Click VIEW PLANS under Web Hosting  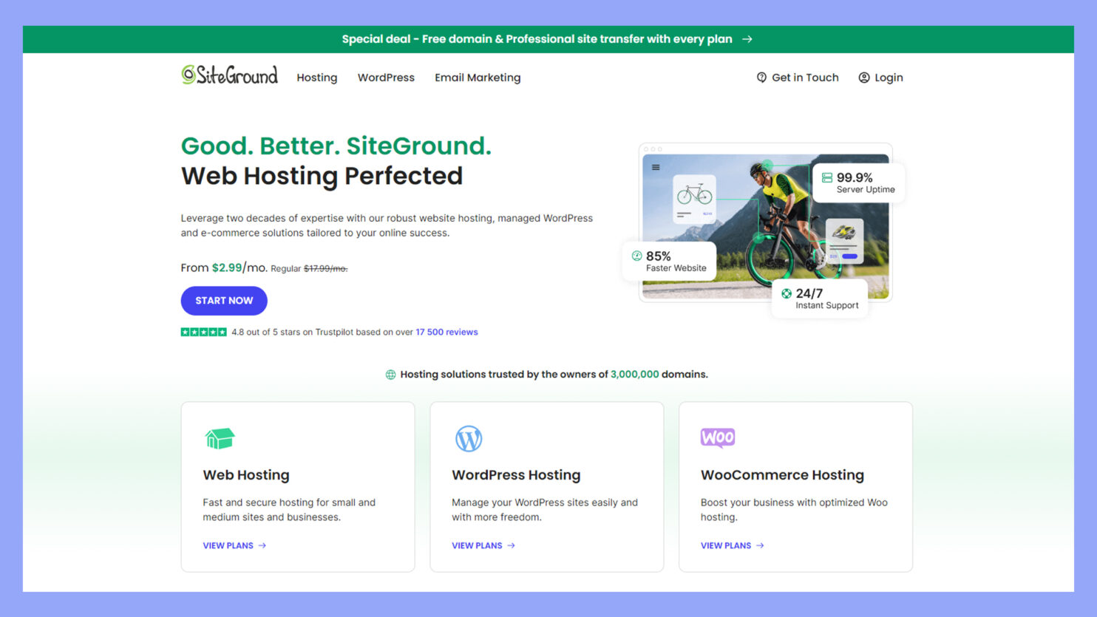point(234,545)
